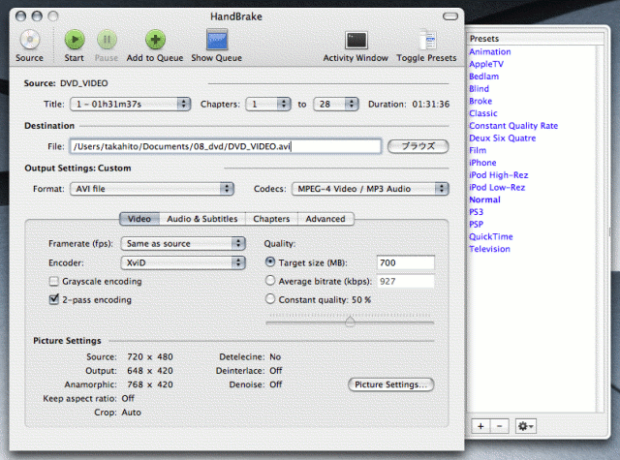Viewport: 620px width, 460px height.
Task: Enable Grayscale encoding checkbox
Action: click(x=54, y=281)
